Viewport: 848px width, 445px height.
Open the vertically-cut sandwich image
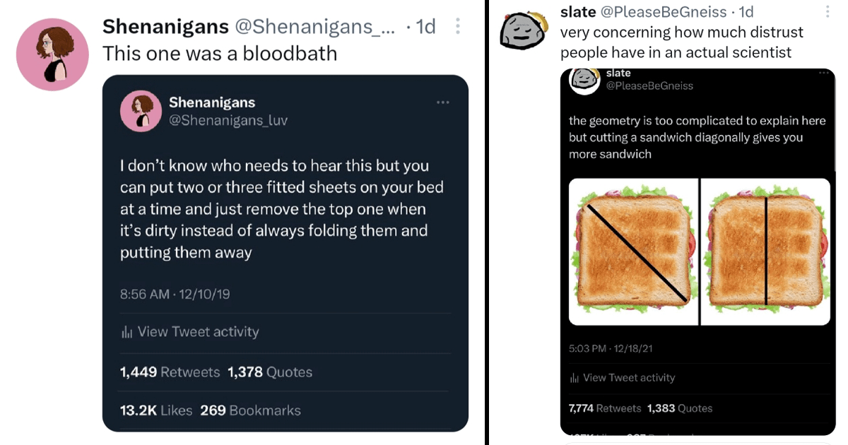pyautogui.click(x=766, y=251)
